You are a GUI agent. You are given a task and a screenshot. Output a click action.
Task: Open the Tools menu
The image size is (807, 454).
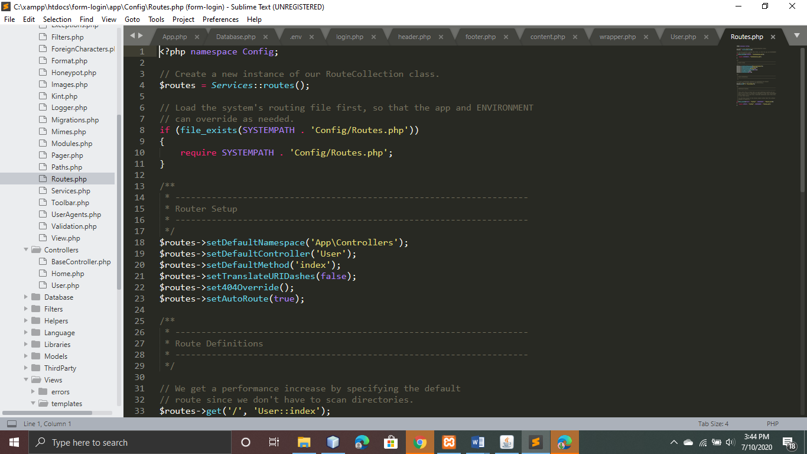point(156,19)
